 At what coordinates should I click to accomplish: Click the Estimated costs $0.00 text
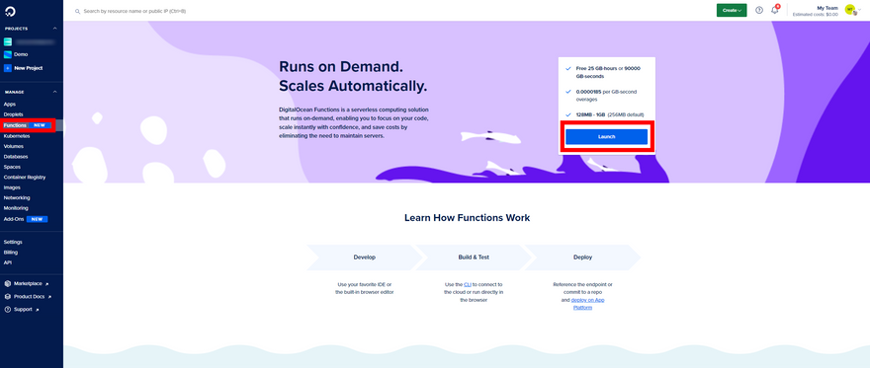point(815,15)
